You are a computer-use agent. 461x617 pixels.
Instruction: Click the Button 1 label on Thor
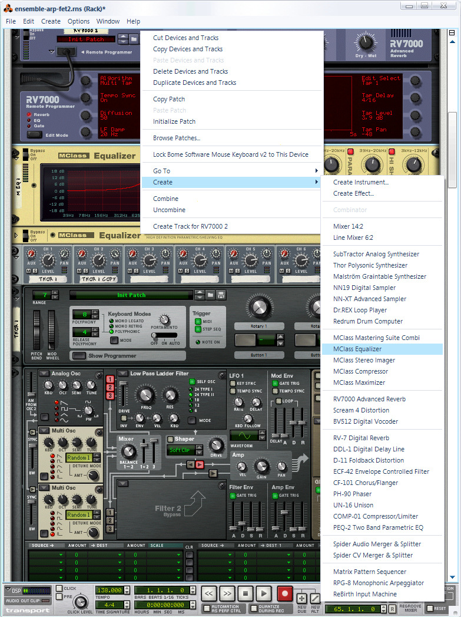(x=258, y=355)
